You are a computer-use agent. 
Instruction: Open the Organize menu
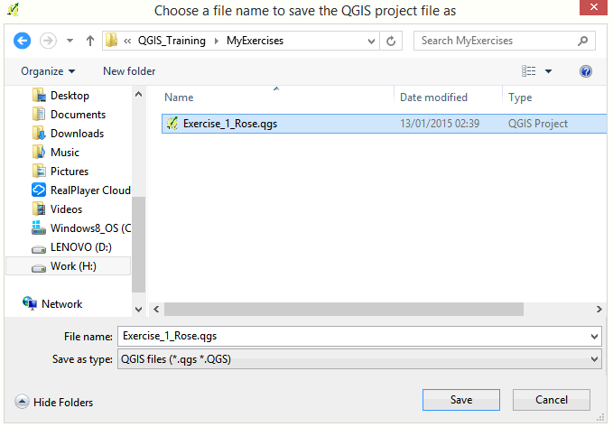pyautogui.click(x=48, y=71)
